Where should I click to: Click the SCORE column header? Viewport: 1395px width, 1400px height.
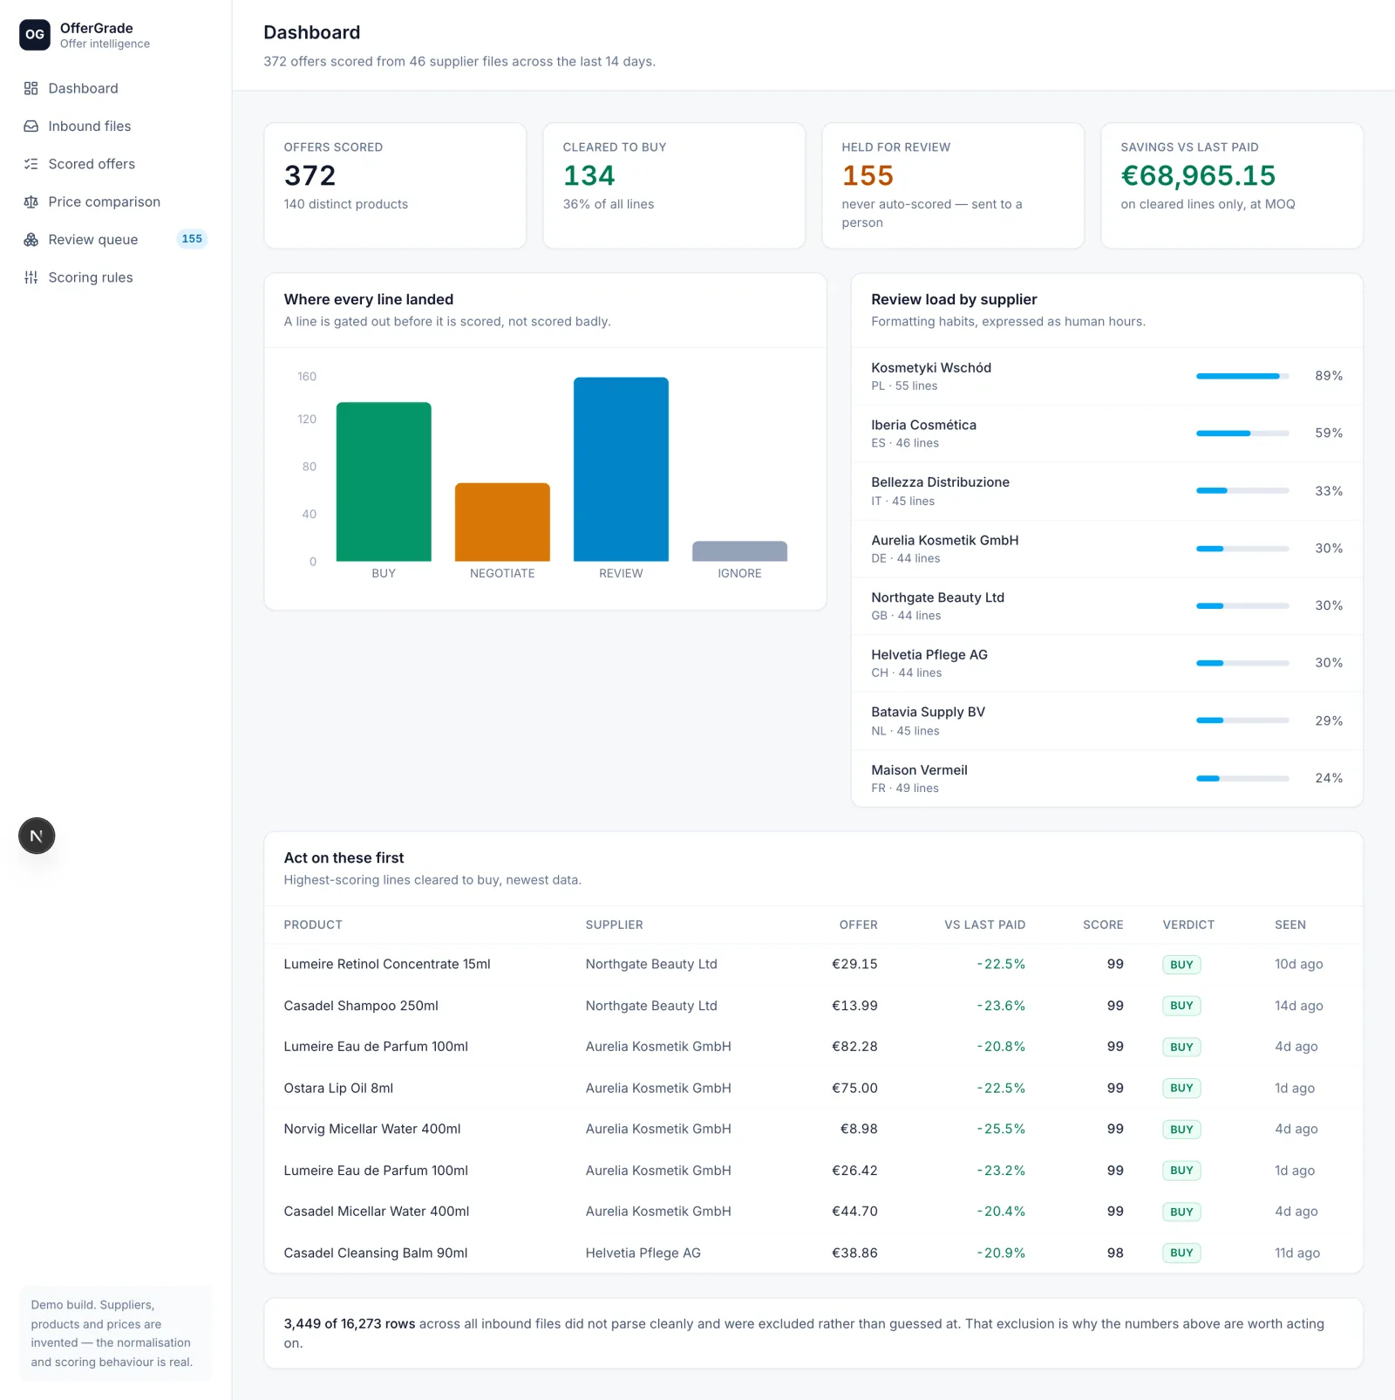1103,925
